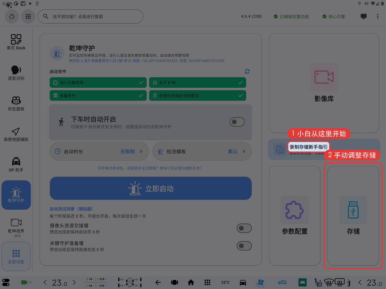386x289 pixels.
Task: Click the circular refresh icon at the top left
Action: coord(12,17)
